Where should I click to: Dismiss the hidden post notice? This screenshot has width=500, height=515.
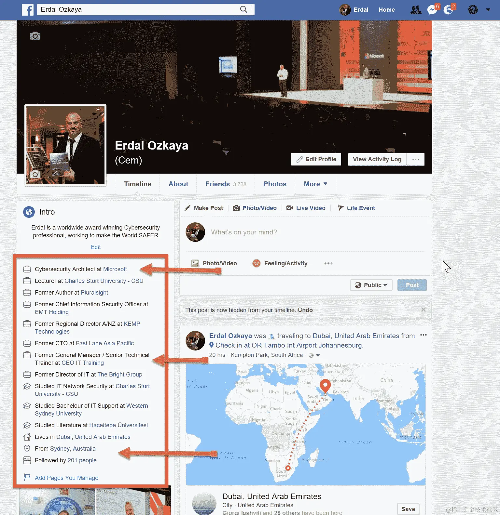(x=424, y=310)
